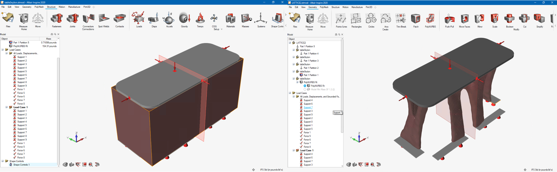Select the Model Min Mass SF radio option
This screenshot has width=557, height=172.
pyautogui.click(x=305, y=89)
